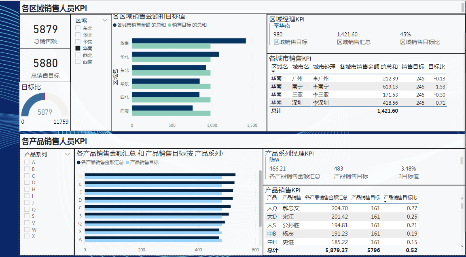
Task: Sort by 各城市销售金额 的总和 column header
Action: point(369,67)
